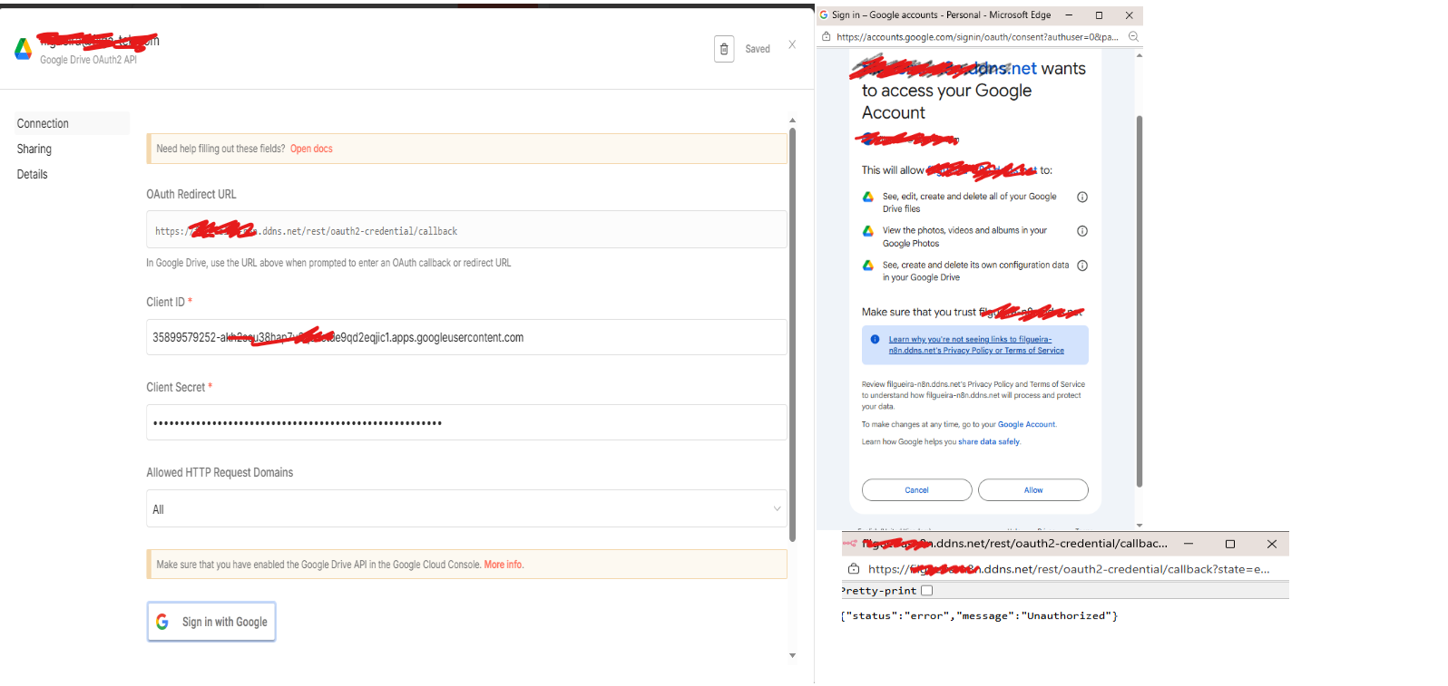Select the Client Secret field
The width and height of the screenshot is (1448, 686).
pyautogui.click(x=466, y=422)
